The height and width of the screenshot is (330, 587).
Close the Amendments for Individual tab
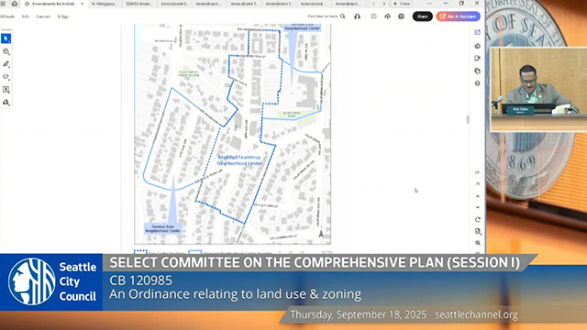click(83, 4)
